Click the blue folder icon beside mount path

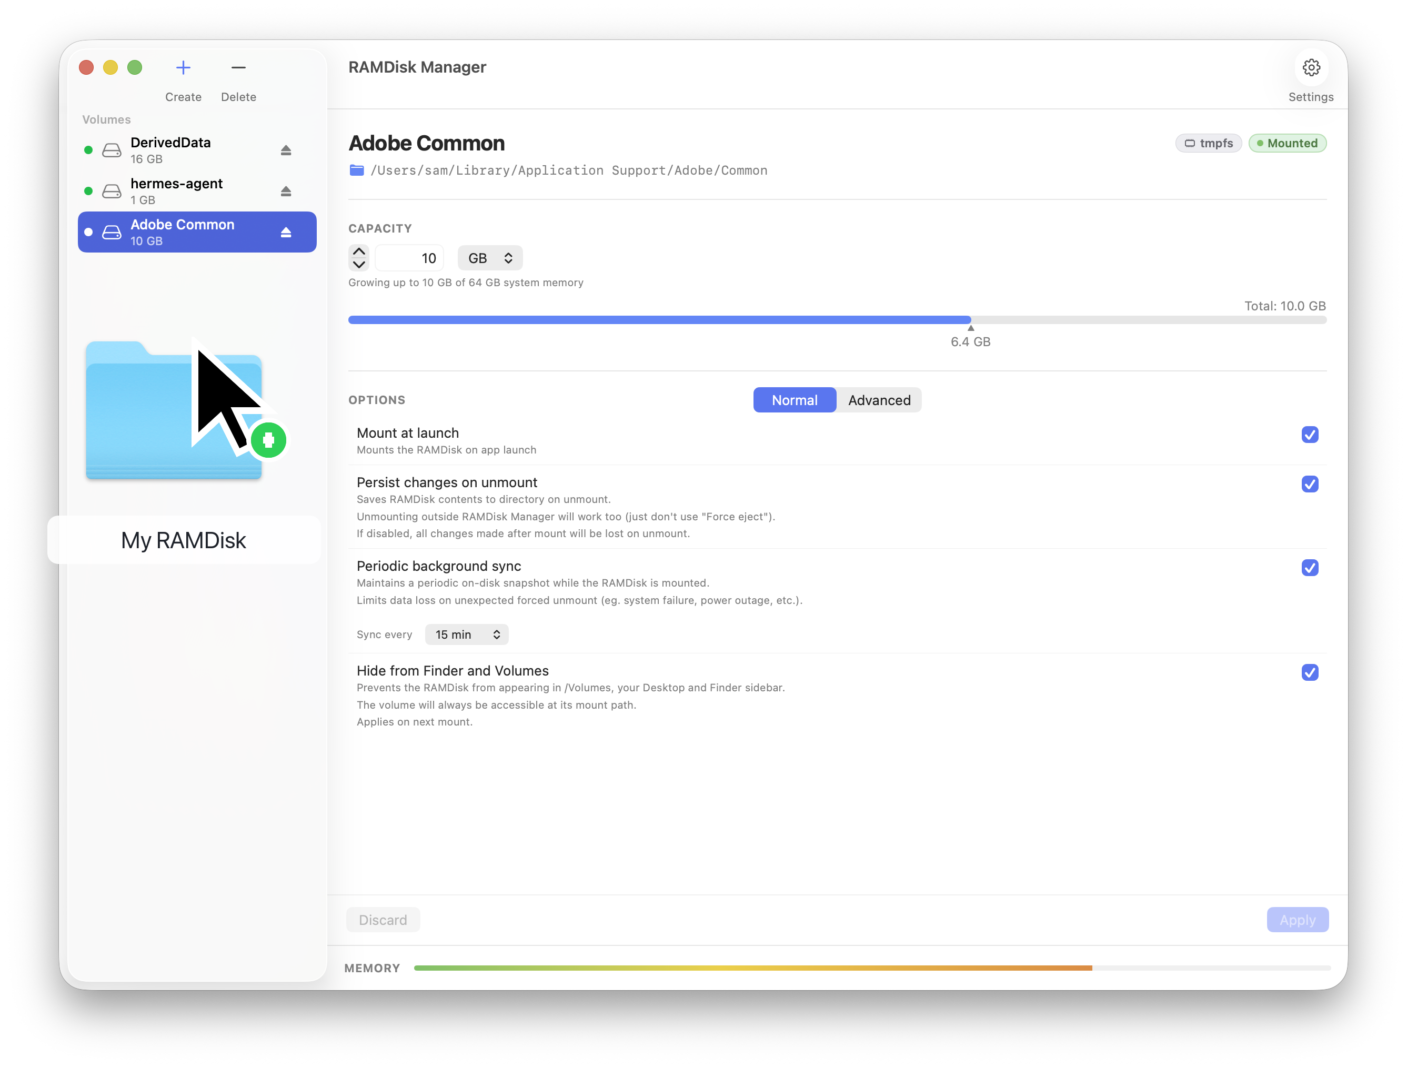357,170
